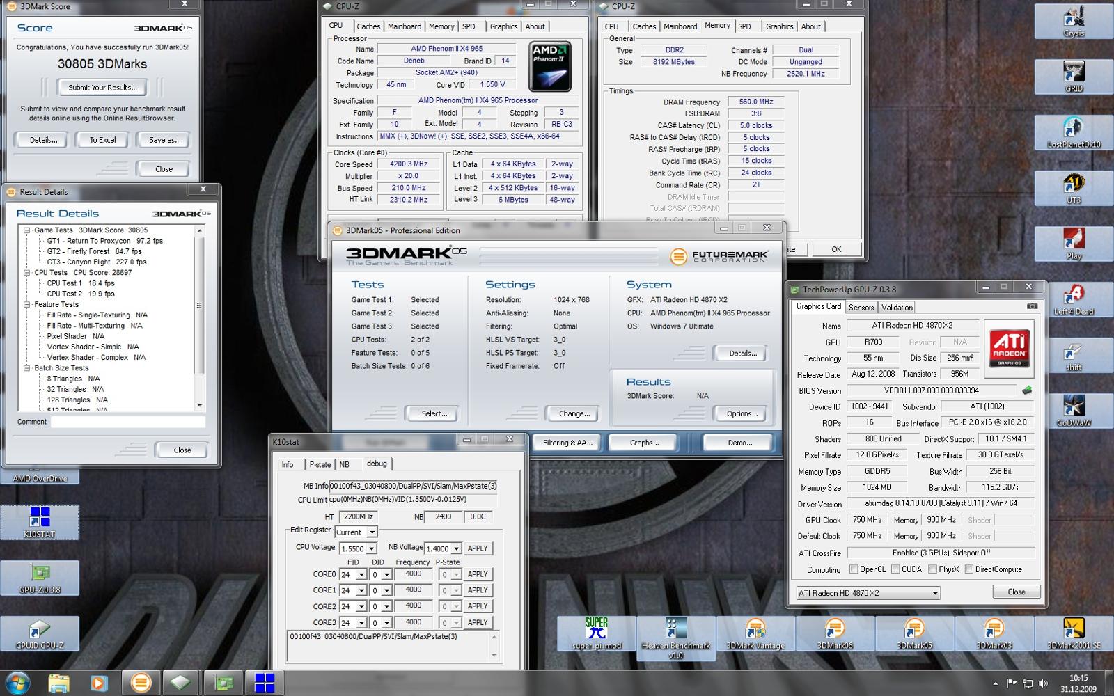Switch to K10stat taskbar button
The height and width of the screenshot is (696, 1114).
pyautogui.click(x=265, y=683)
